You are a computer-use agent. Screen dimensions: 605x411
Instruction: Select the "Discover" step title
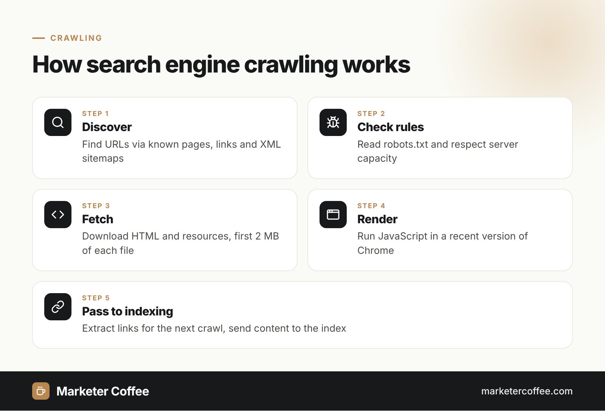click(x=107, y=127)
